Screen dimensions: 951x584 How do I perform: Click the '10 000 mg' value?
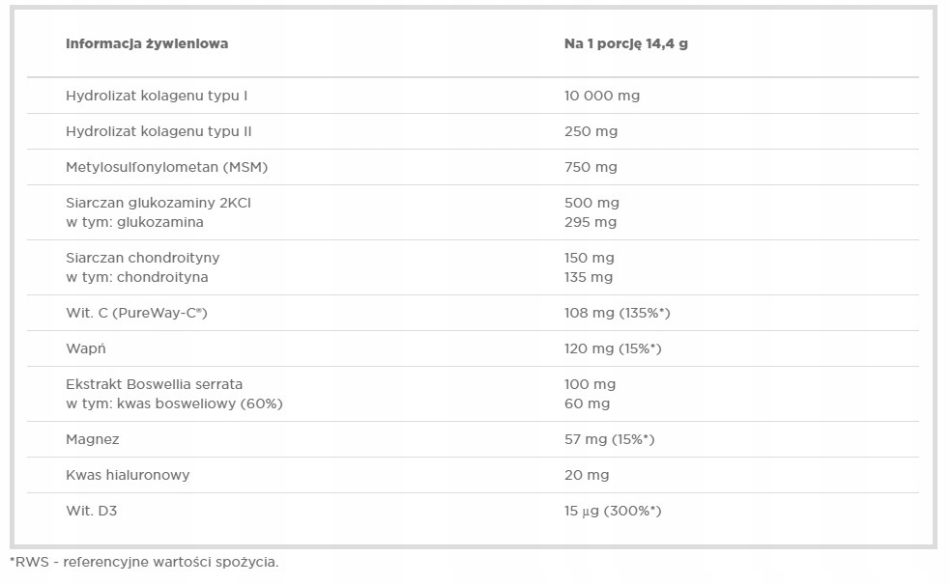(601, 96)
